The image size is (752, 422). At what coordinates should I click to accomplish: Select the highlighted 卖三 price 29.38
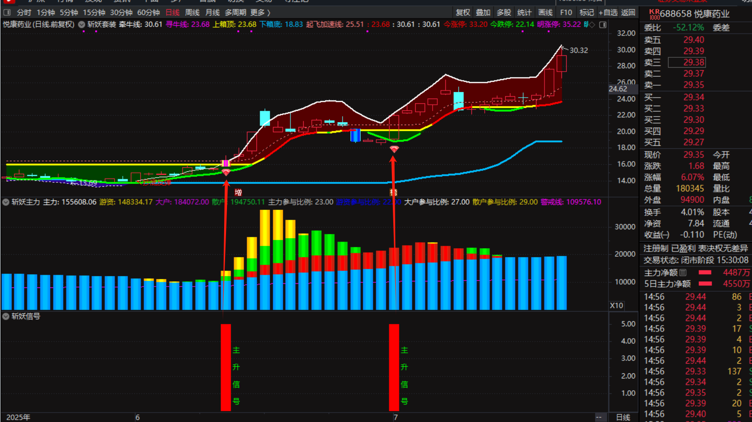[x=693, y=63]
